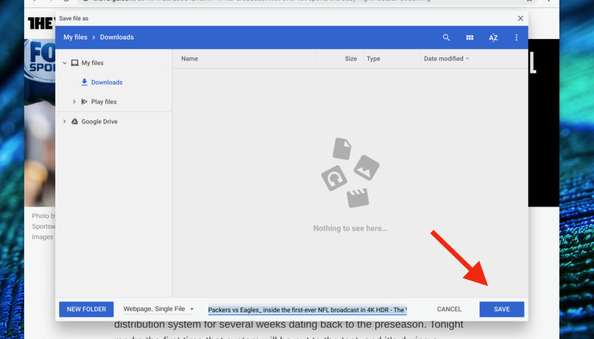The image size is (594, 339).
Task: Open the Date modified sort dropdown
Action: click(446, 58)
